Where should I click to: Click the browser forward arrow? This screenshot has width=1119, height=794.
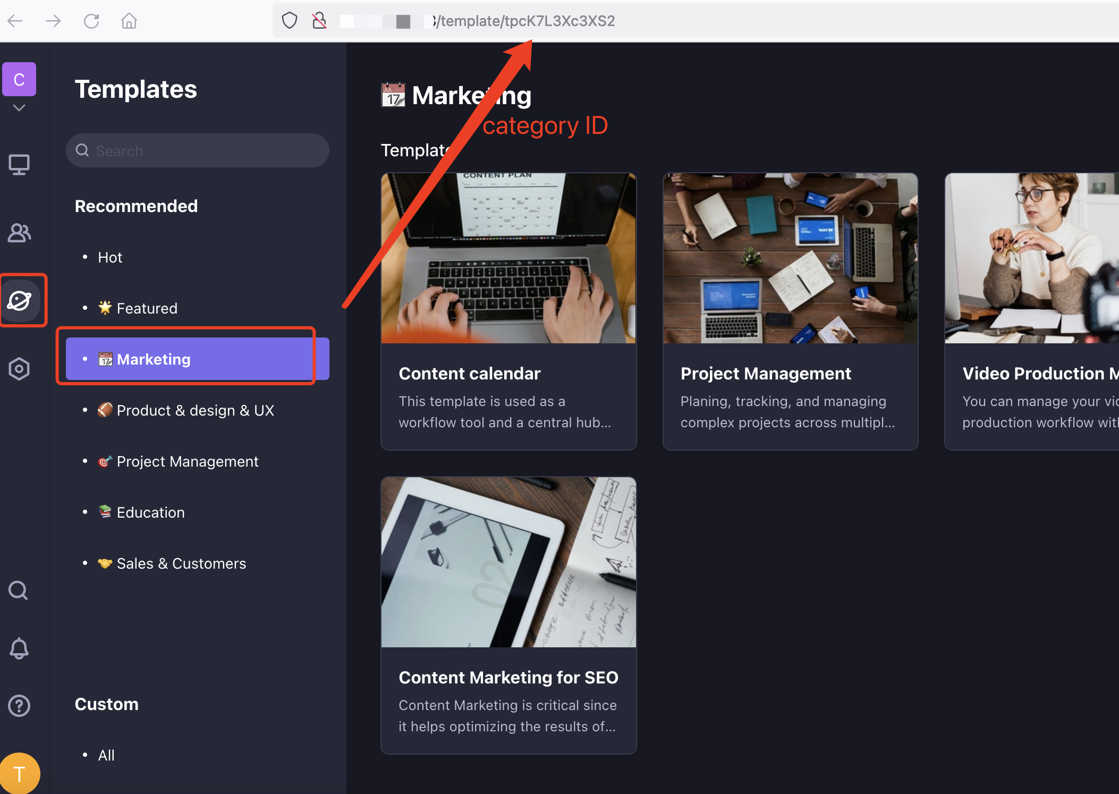tap(53, 21)
